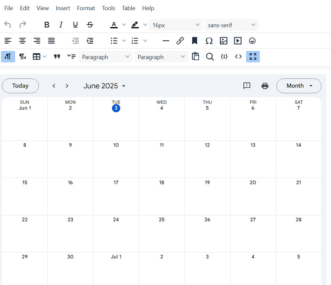
Task: Print the calendar using printer icon
Action: (x=265, y=86)
